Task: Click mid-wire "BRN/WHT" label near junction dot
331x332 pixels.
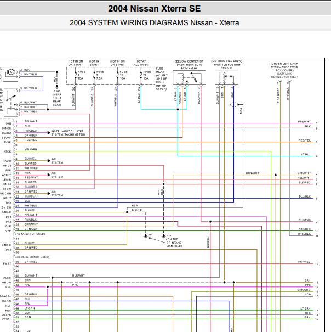Action: click(x=253, y=173)
